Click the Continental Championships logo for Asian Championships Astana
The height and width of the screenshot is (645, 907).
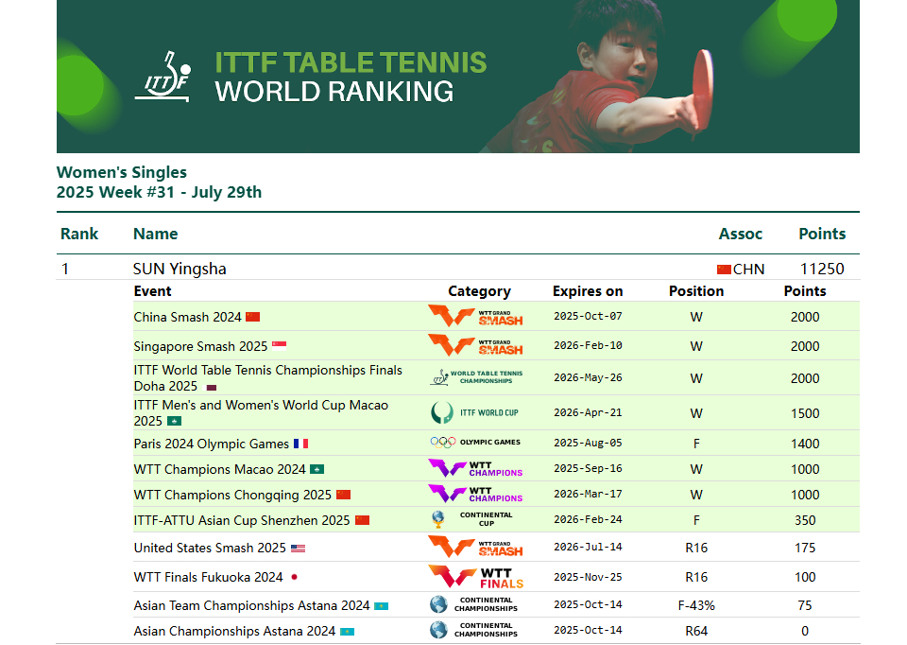[473, 630]
